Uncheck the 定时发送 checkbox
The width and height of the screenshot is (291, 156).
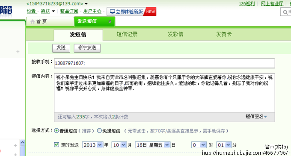tap(56, 145)
